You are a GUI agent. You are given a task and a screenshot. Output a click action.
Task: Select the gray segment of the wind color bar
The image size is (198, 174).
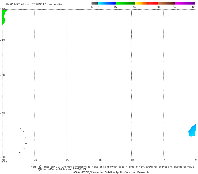pos(95,3)
